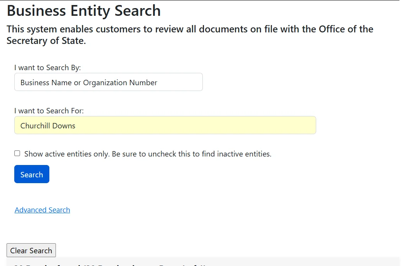This screenshot has width=401, height=266.
Task: Click the 'Business Entity Search' heading
Action: point(84,11)
